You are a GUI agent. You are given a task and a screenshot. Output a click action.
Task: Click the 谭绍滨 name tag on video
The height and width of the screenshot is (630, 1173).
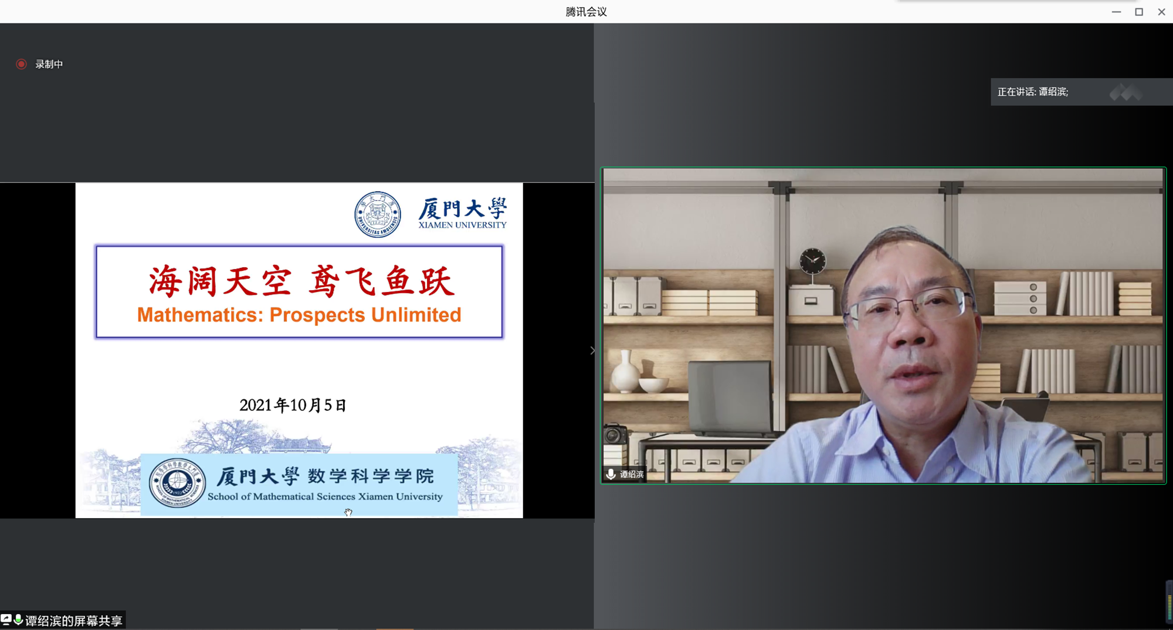(x=632, y=474)
